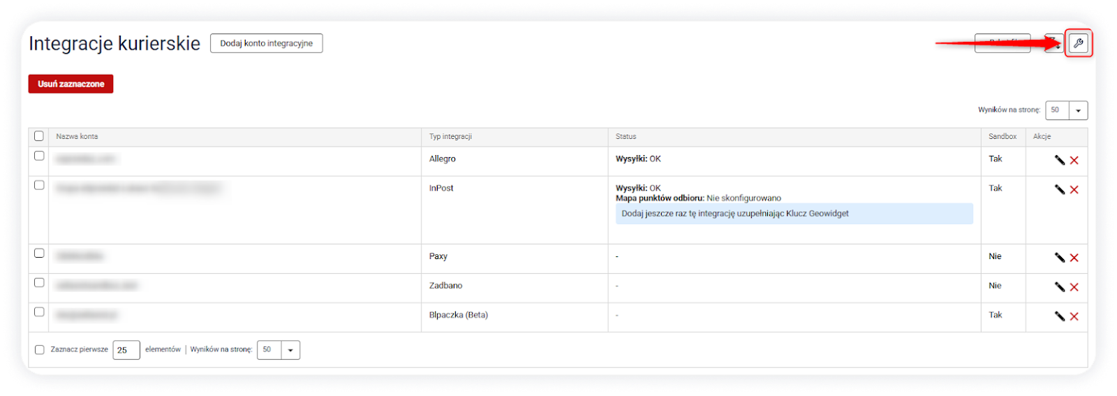The height and width of the screenshot is (396, 1117).
Task: Remove the Blpaczka (Beta) integration
Action: click(1074, 316)
